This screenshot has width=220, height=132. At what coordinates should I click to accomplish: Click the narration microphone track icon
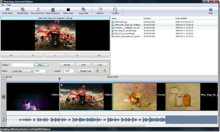coord(4,113)
